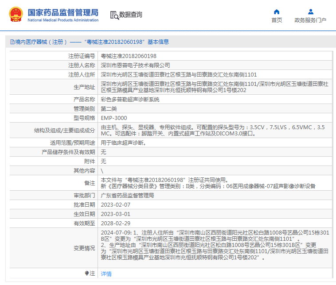Click the document icon beside 境内医疗器械
This screenshot has width=336, height=285.
tap(12, 42)
